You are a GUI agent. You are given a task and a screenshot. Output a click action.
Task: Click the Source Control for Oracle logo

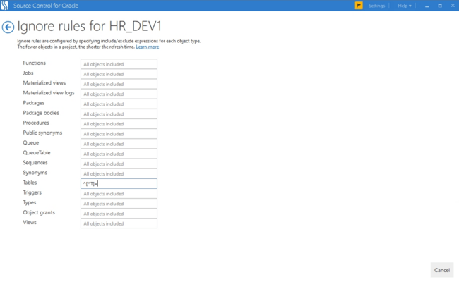point(5,6)
